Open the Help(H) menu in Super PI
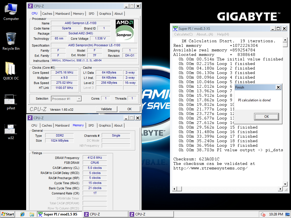This screenshot has width=291, height=218. 223,34
